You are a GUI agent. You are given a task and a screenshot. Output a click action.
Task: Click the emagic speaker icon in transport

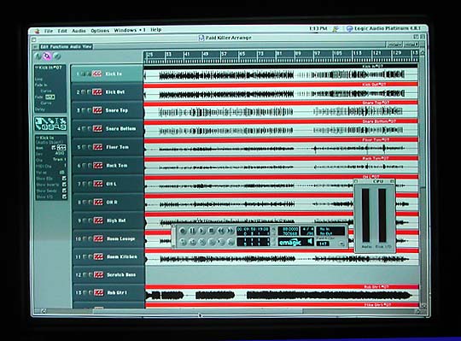pyautogui.click(x=310, y=242)
